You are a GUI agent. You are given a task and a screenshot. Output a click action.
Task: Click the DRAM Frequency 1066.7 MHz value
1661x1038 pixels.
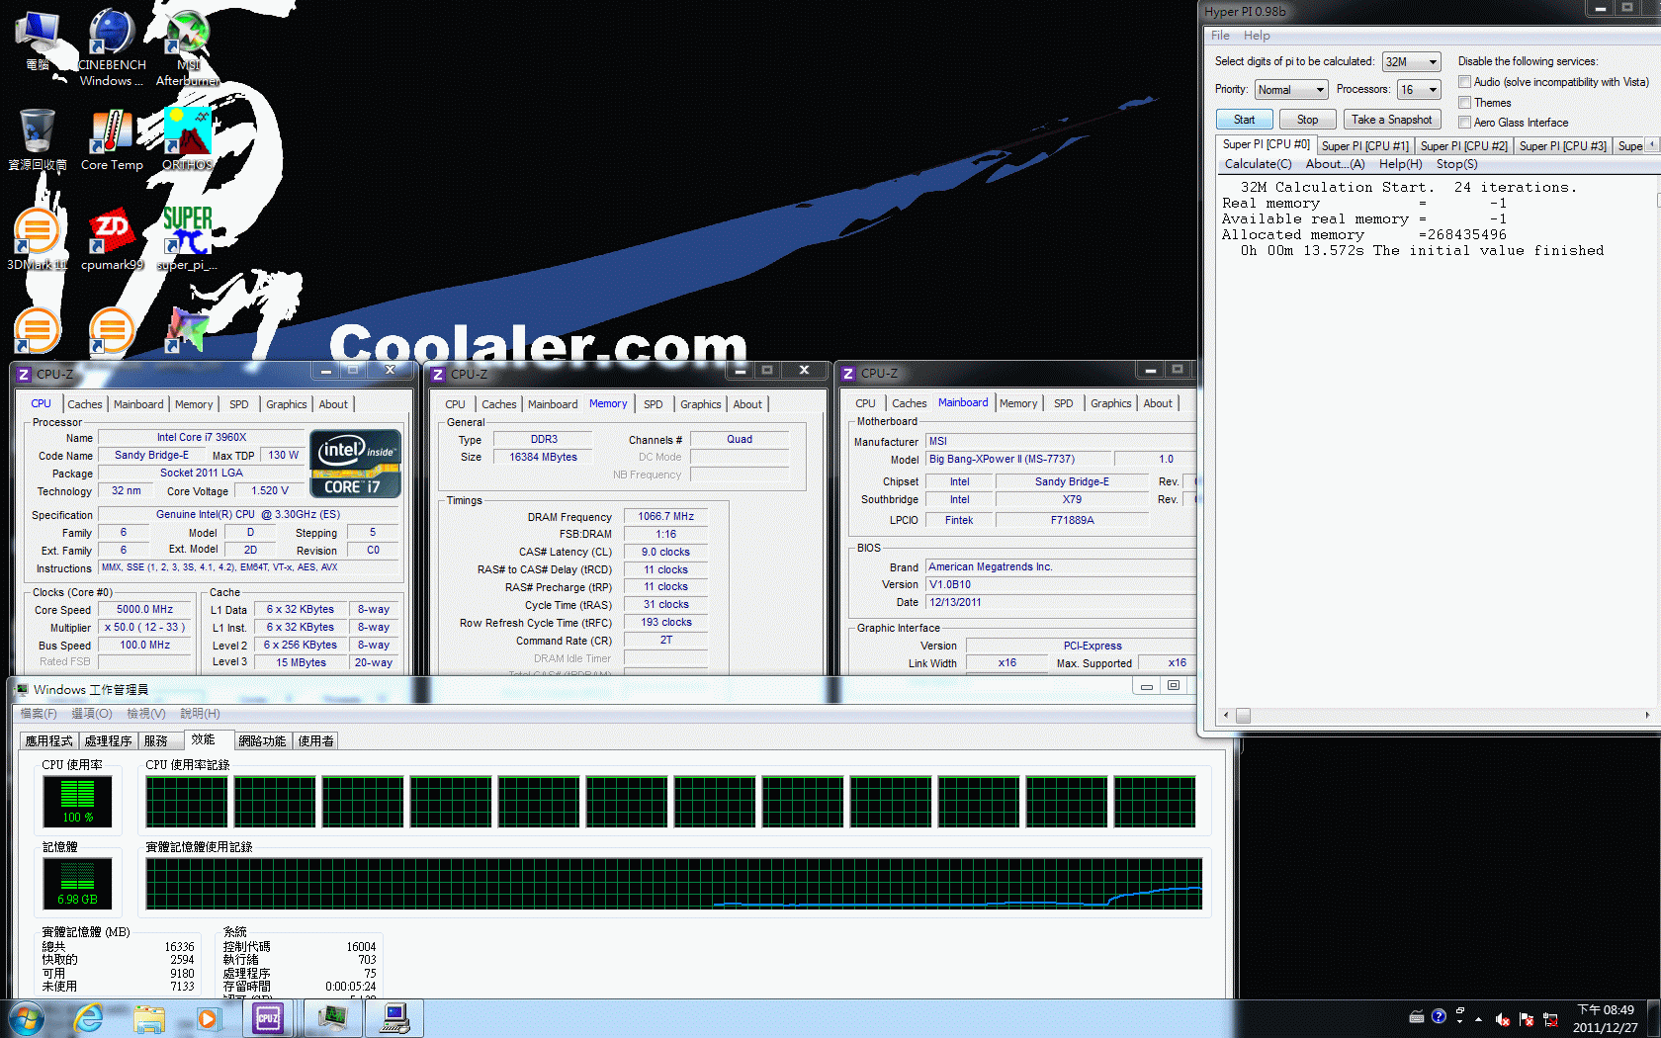click(x=665, y=517)
